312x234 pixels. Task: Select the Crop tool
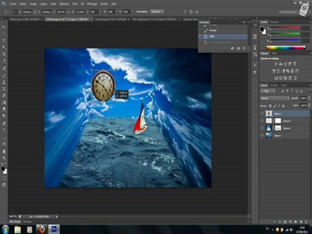tap(4, 54)
